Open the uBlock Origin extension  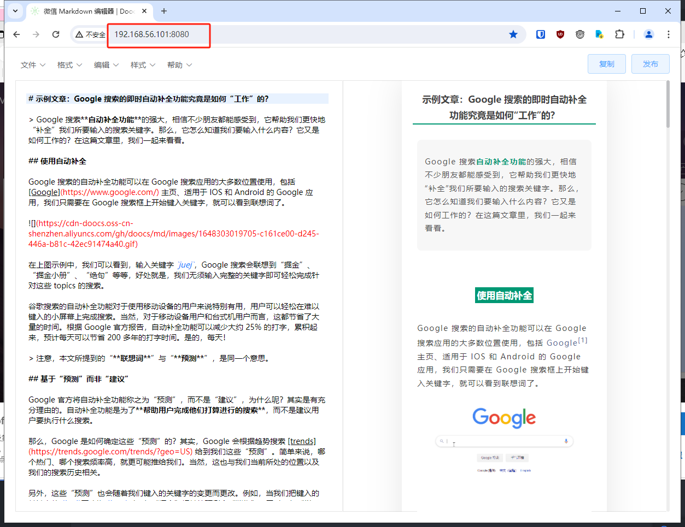pos(560,34)
